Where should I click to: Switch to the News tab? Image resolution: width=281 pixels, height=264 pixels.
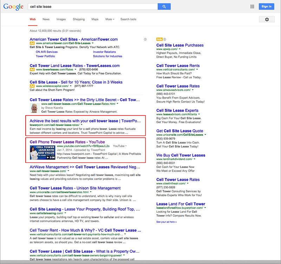tap(46, 19)
